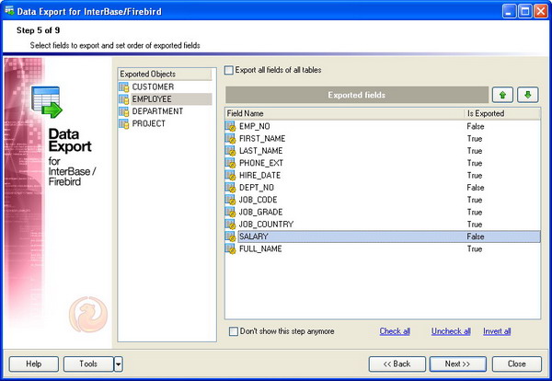
Task: Click the Help button
Action: 34,364
